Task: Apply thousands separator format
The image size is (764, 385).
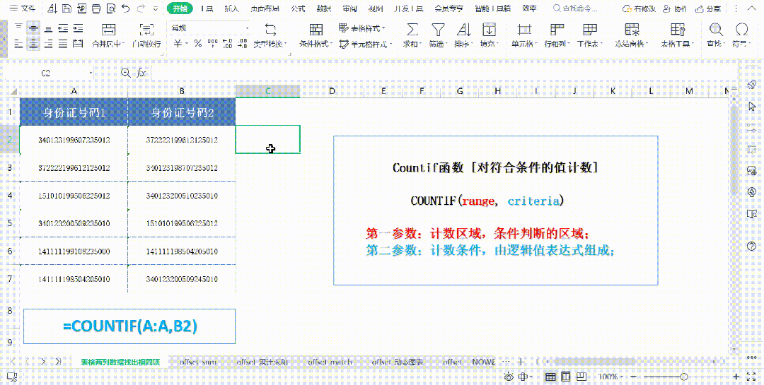Action: (212, 44)
